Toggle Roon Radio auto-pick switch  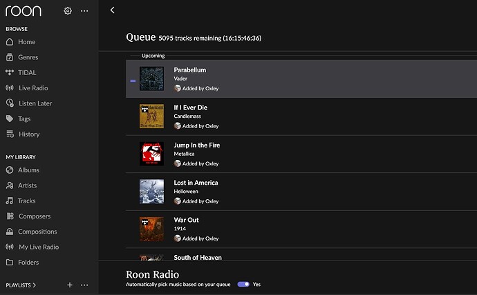coord(243,284)
